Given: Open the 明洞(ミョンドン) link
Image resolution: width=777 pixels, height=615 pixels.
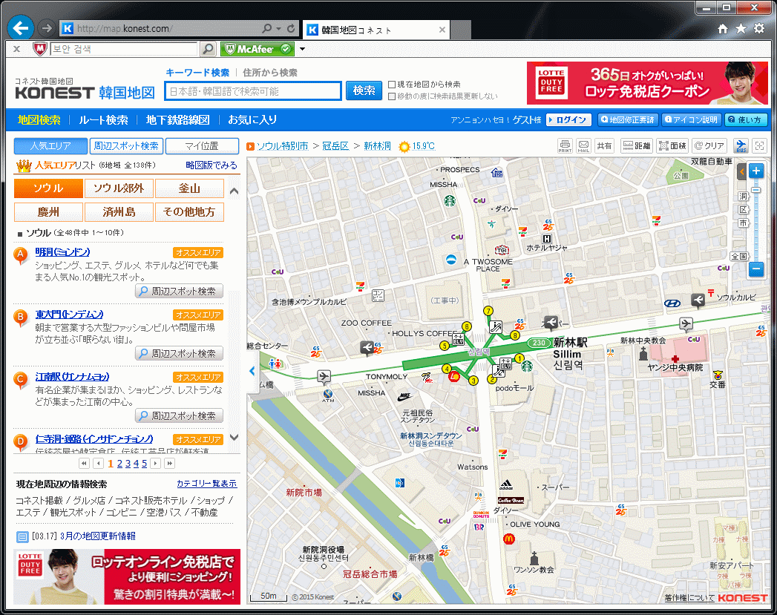Looking at the screenshot, I should pos(62,252).
